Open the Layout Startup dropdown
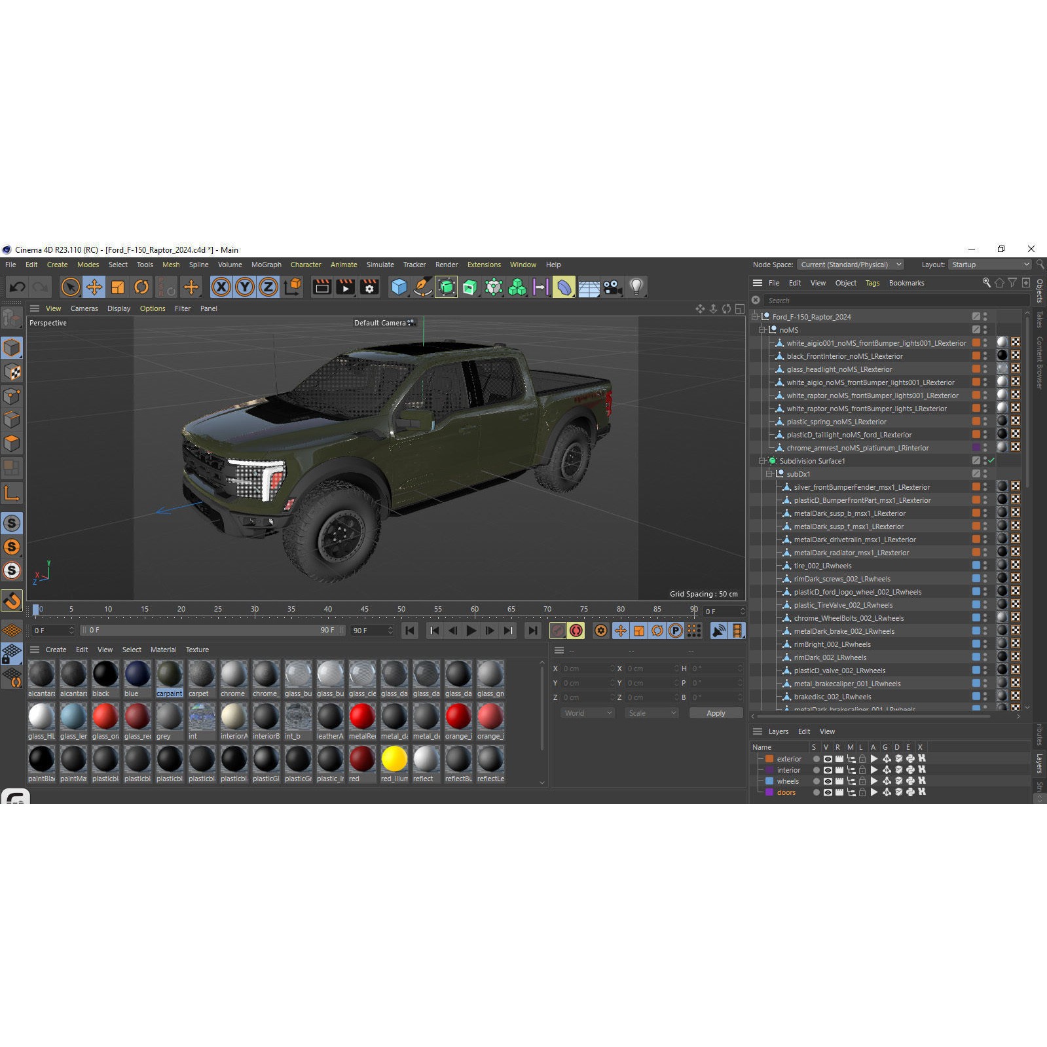The image size is (1047, 1047). pyautogui.click(x=990, y=265)
